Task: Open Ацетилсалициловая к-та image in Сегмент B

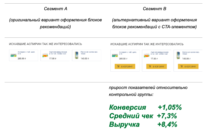Action: coord(146,56)
